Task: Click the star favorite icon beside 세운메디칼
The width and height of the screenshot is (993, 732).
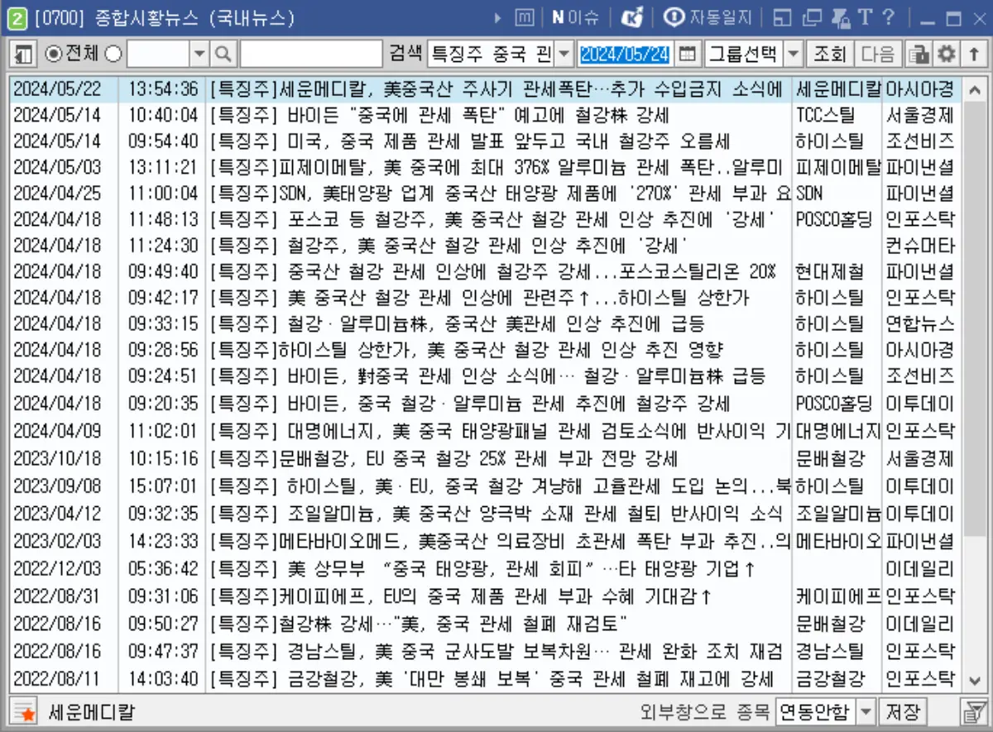Action: pyautogui.click(x=23, y=711)
